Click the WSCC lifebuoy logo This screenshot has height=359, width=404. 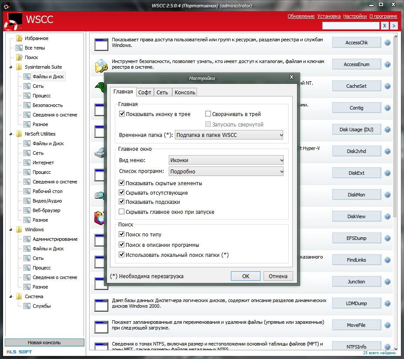click(13, 21)
